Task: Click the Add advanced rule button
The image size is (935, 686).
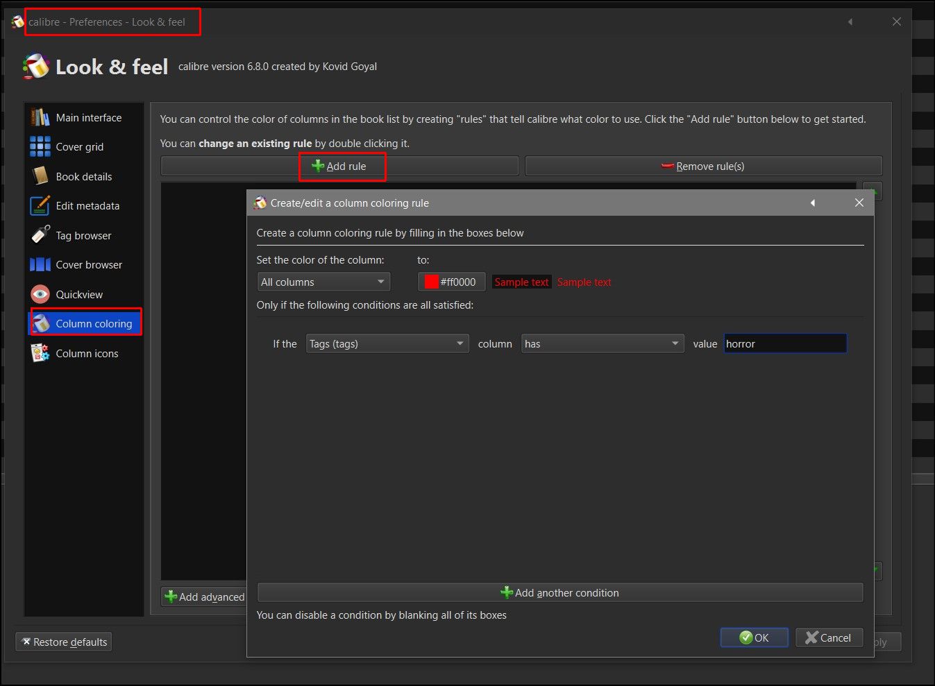Action: pyautogui.click(x=204, y=597)
